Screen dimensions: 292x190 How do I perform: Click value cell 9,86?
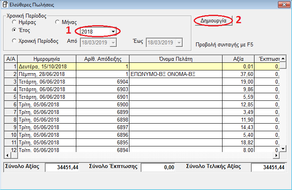[238, 89]
